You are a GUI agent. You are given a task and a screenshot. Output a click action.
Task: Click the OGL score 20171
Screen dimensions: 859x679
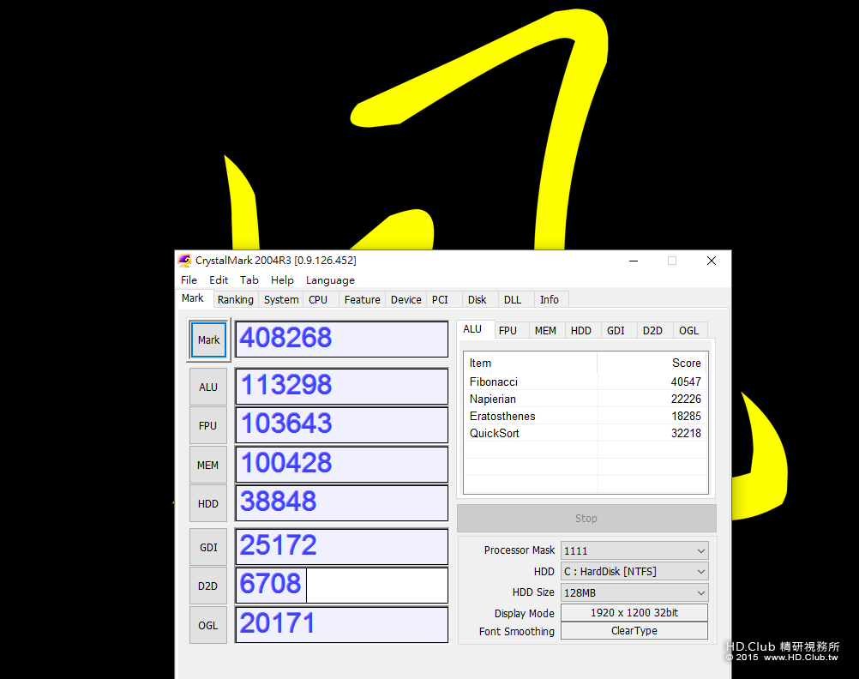click(x=341, y=624)
